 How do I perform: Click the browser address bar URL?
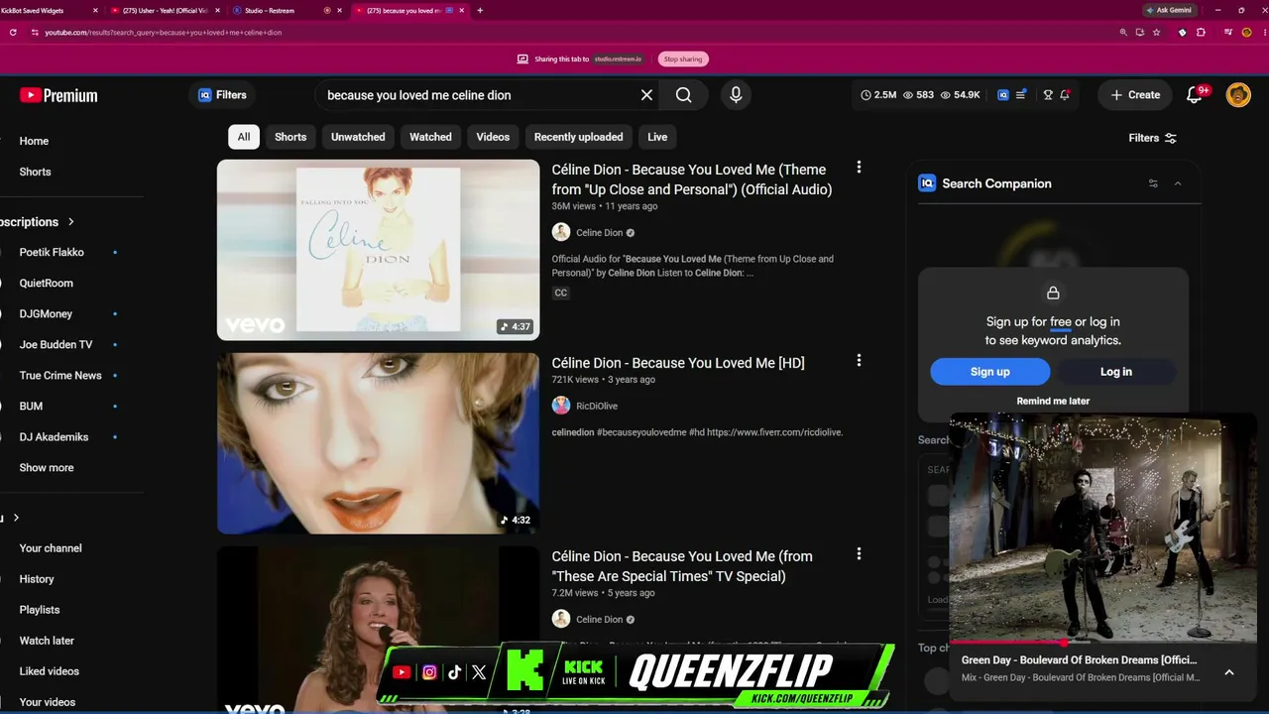(164, 32)
